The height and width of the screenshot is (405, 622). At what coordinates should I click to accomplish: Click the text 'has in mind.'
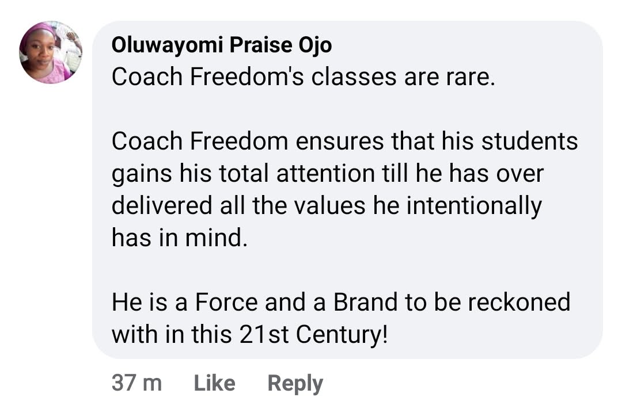pos(179,238)
